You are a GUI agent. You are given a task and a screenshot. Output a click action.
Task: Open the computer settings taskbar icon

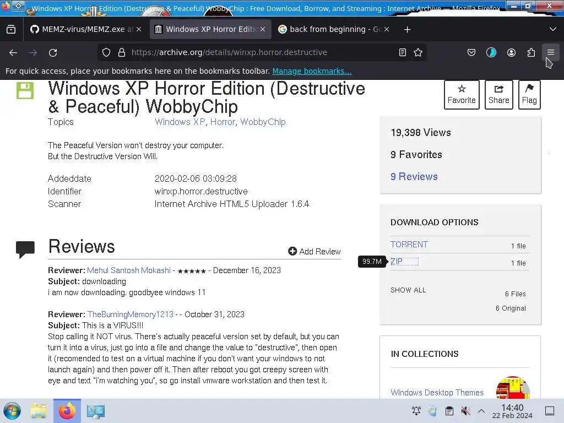(96, 411)
